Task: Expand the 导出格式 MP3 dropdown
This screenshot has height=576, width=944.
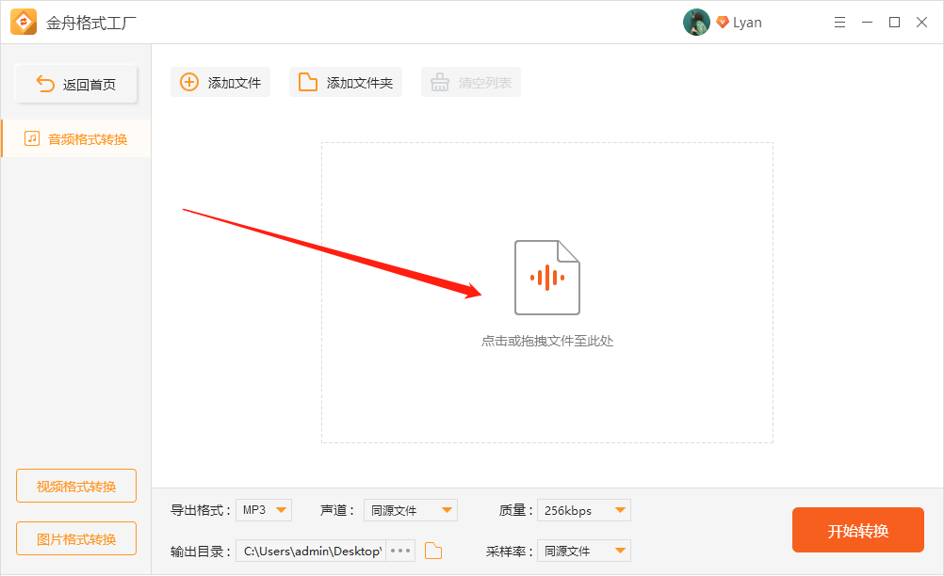Action: click(264, 510)
